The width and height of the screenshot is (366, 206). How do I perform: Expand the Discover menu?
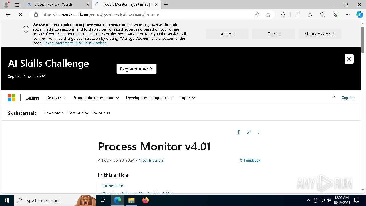coord(56,98)
